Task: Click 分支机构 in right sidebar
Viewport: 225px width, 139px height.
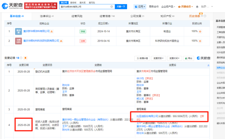Action: coord(221,103)
